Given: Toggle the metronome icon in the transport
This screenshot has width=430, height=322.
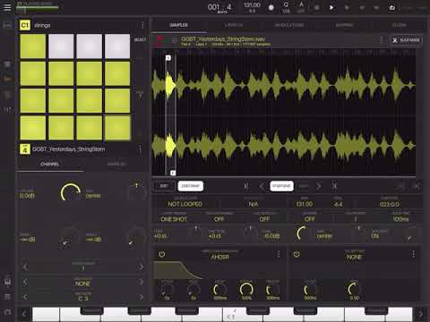Looking at the screenshot, I should 301,7.
